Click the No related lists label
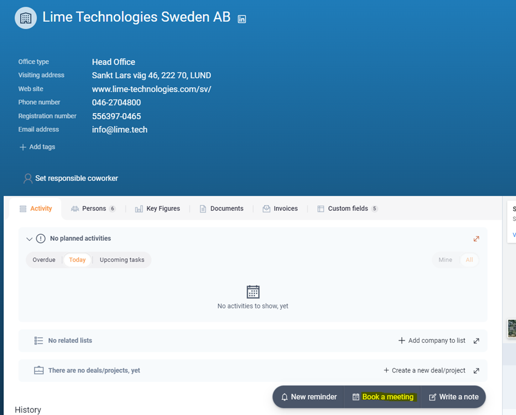The height and width of the screenshot is (415, 516). (70, 341)
